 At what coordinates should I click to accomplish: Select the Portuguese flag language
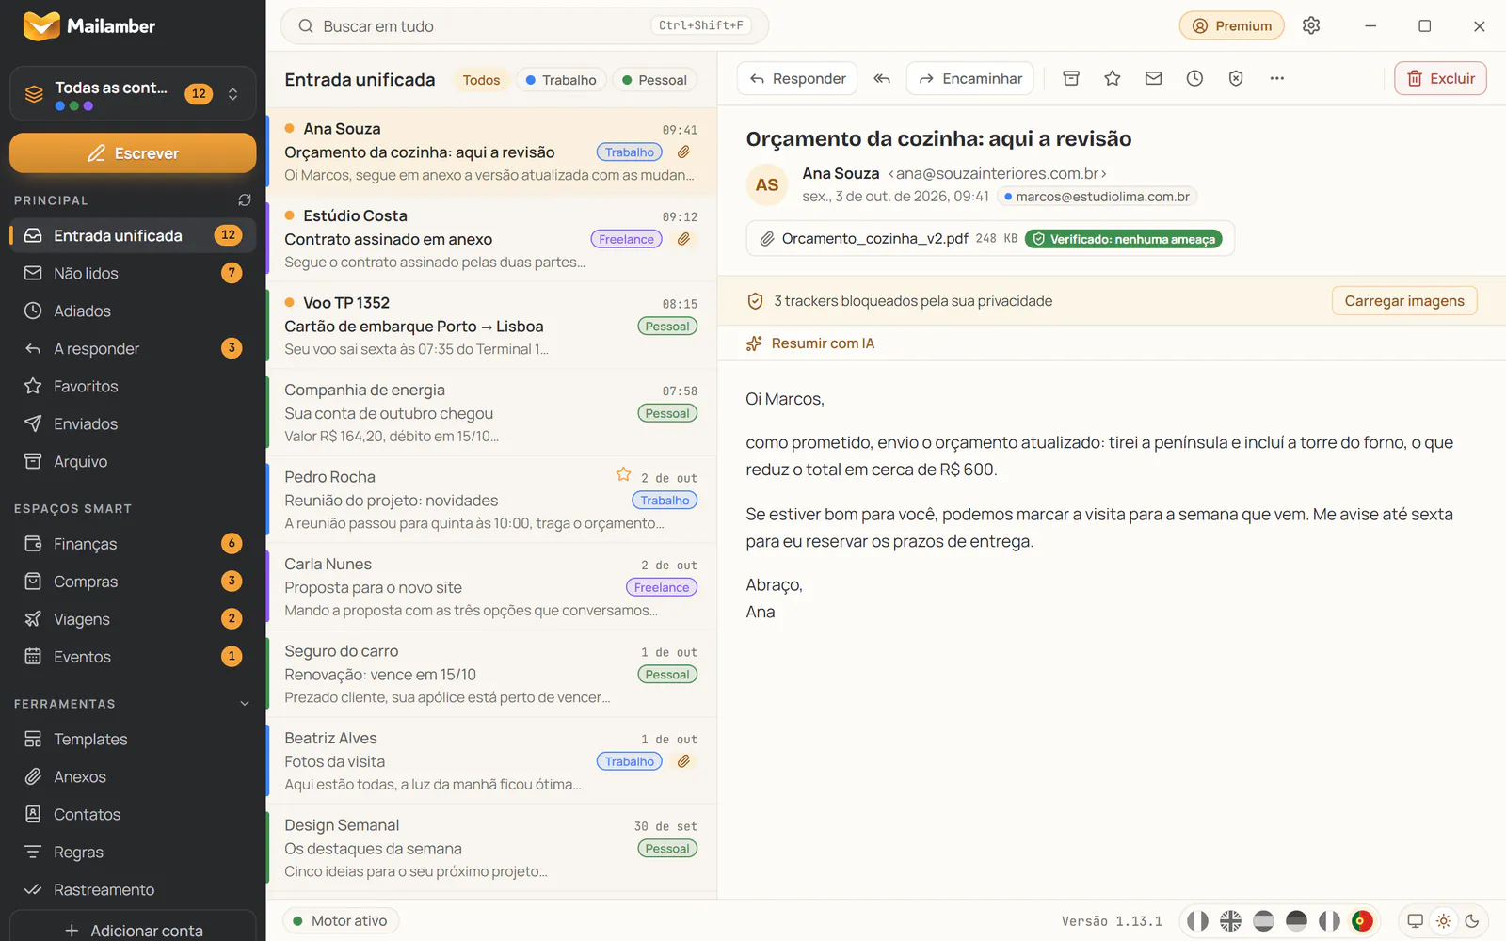(x=1362, y=921)
